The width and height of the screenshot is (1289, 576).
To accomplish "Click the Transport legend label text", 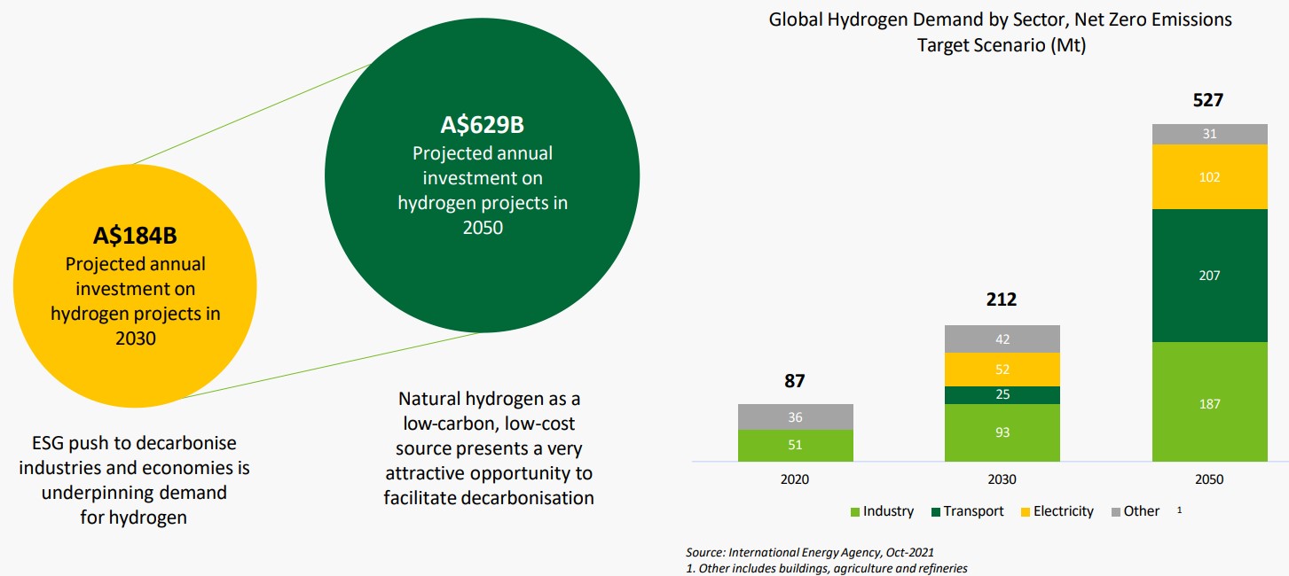I will [x=971, y=511].
